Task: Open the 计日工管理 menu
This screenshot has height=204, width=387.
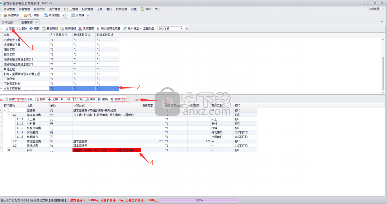Action: [x=71, y=9]
